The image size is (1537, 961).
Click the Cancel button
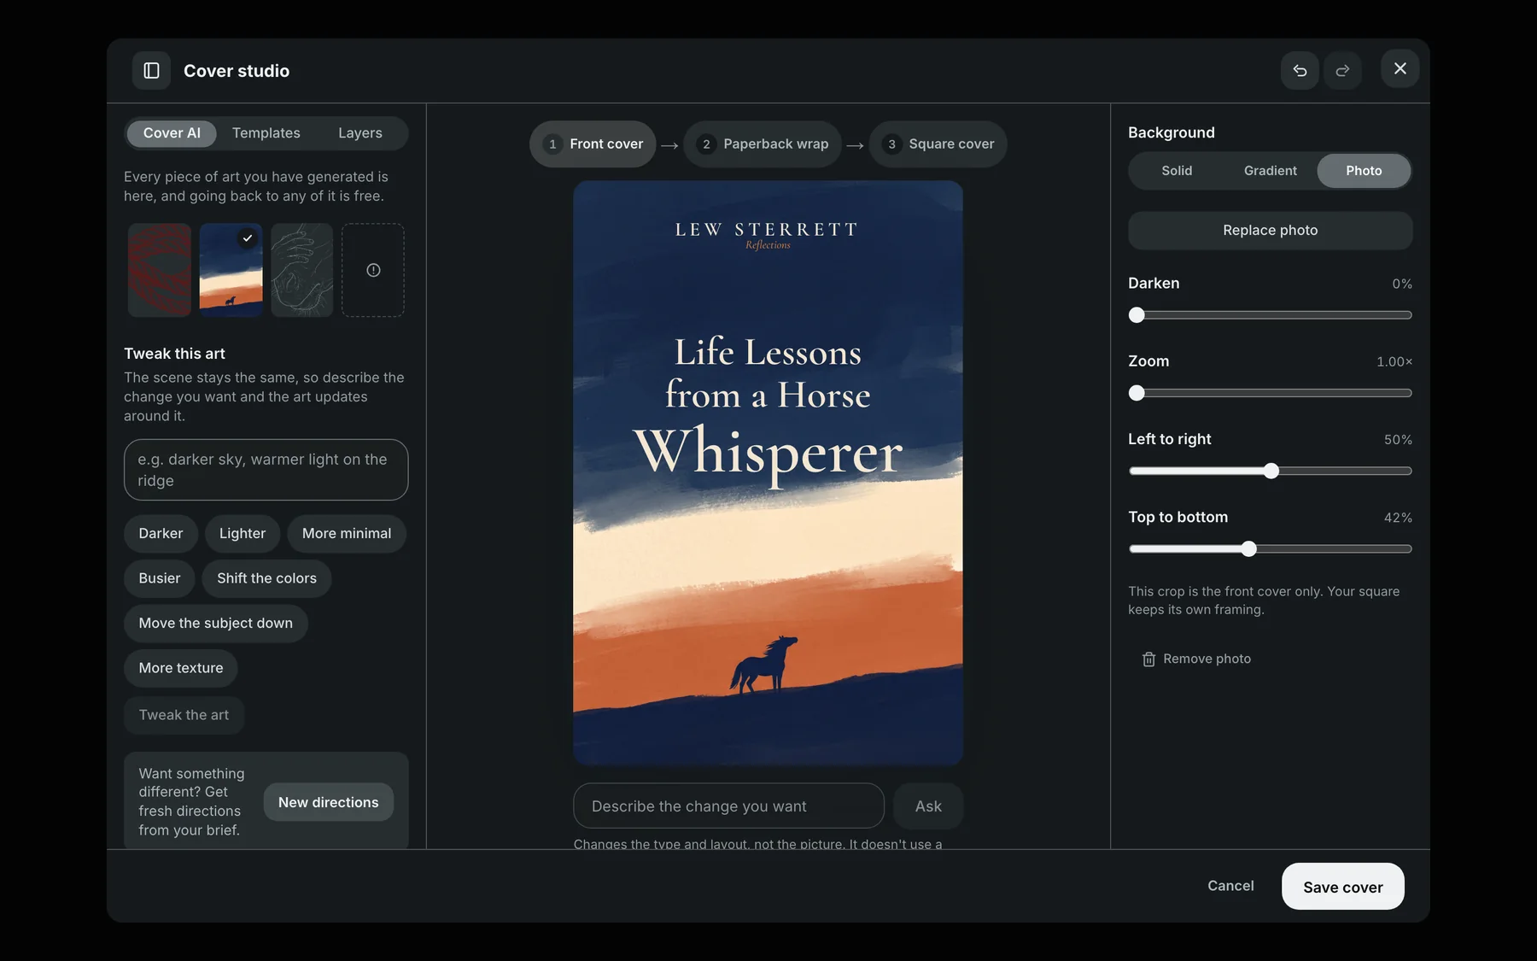coord(1230,886)
